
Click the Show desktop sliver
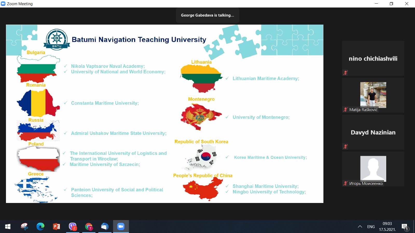tap(414, 227)
